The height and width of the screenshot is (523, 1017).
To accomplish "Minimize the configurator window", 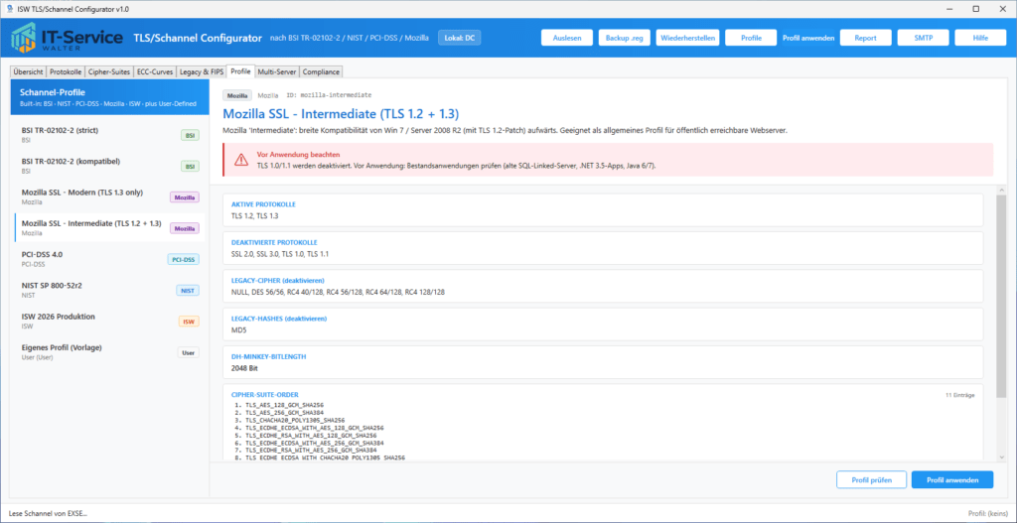I will coord(947,8).
